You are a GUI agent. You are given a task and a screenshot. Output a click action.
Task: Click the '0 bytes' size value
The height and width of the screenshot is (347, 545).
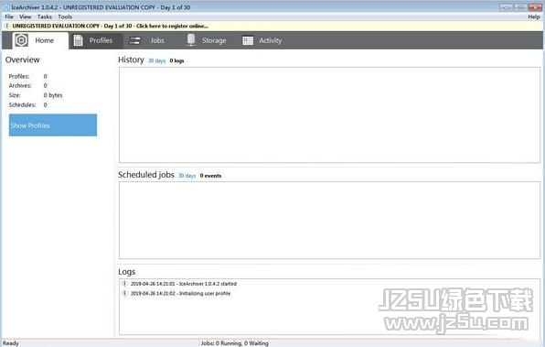tap(53, 95)
